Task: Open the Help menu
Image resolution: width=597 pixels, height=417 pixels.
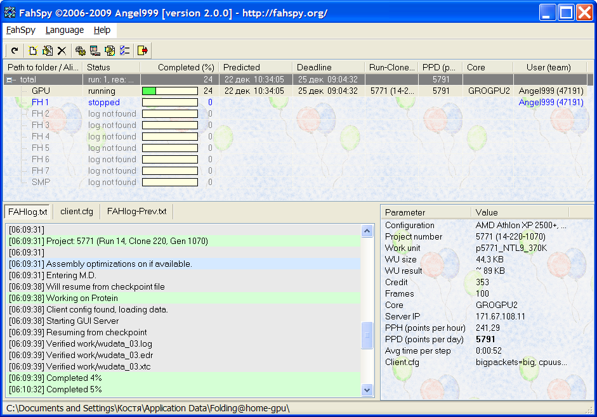Action: click(x=102, y=30)
